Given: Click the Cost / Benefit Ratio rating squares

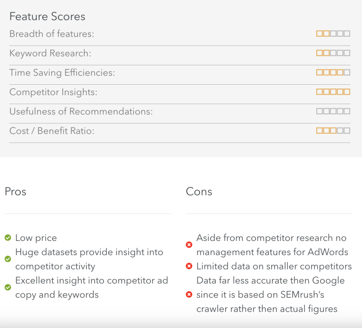Looking at the screenshot, I should click(x=333, y=131).
